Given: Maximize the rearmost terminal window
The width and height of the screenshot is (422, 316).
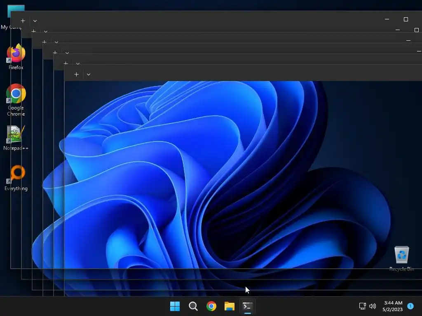Looking at the screenshot, I should tap(406, 19).
